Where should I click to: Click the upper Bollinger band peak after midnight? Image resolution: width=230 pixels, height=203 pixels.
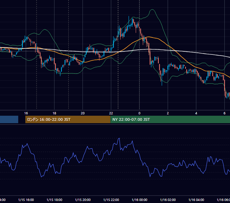[152, 9]
